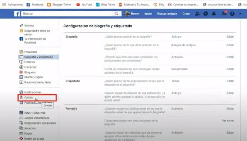The height and width of the screenshot is (141, 247).
Task: Open Bloqueos settings
Action: (30, 72)
